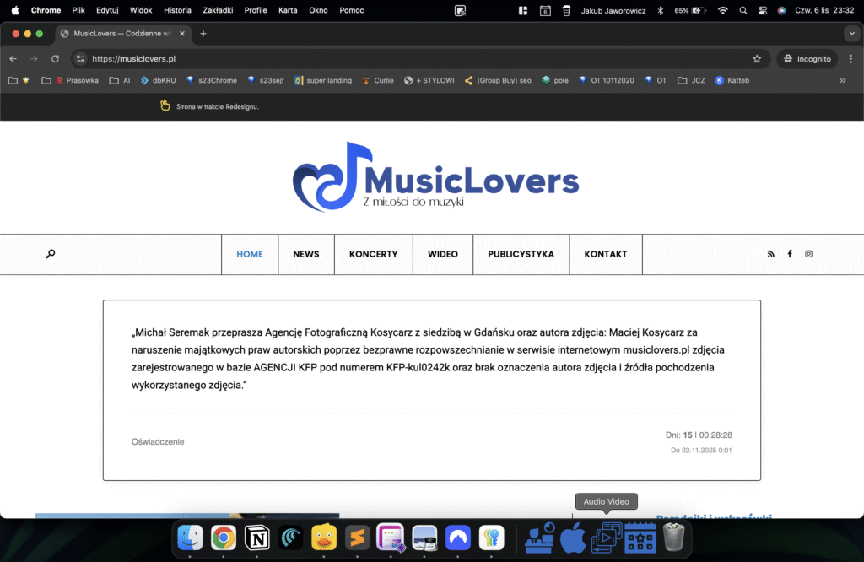Open macOS Control Center toggles
The image size is (864, 562).
pos(763,10)
